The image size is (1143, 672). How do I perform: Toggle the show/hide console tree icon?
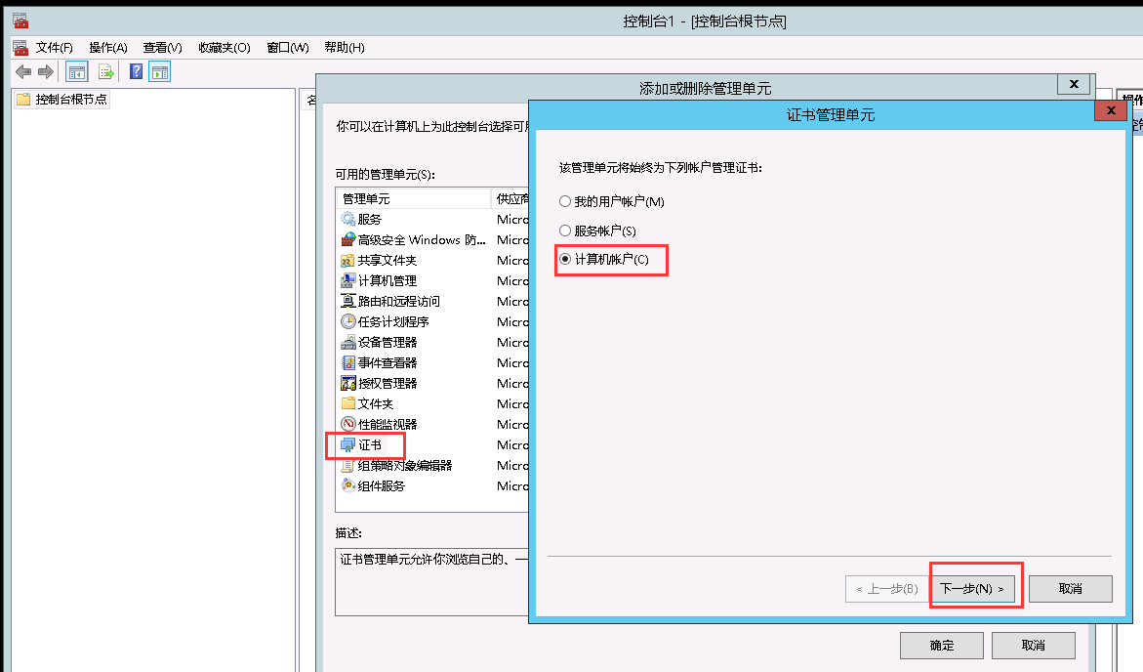tap(76, 71)
